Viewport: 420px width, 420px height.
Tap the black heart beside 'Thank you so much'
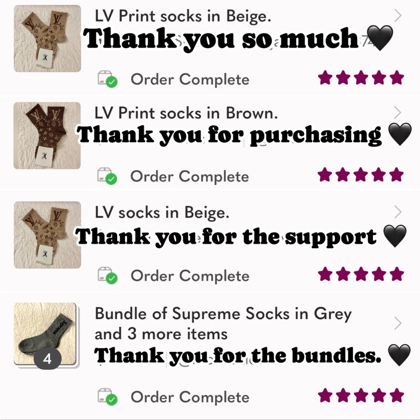(380, 38)
